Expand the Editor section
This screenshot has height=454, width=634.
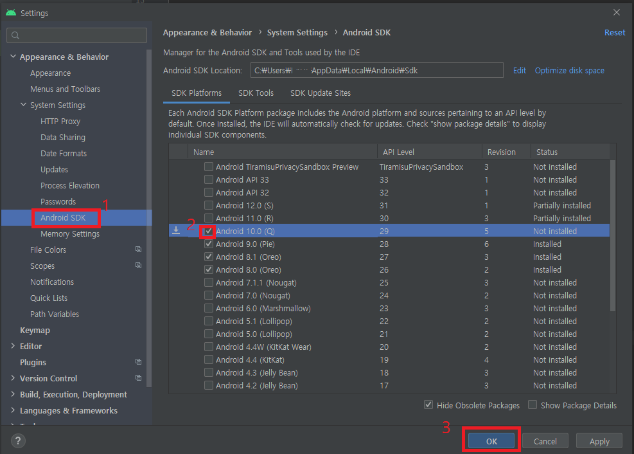[x=12, y=346]
